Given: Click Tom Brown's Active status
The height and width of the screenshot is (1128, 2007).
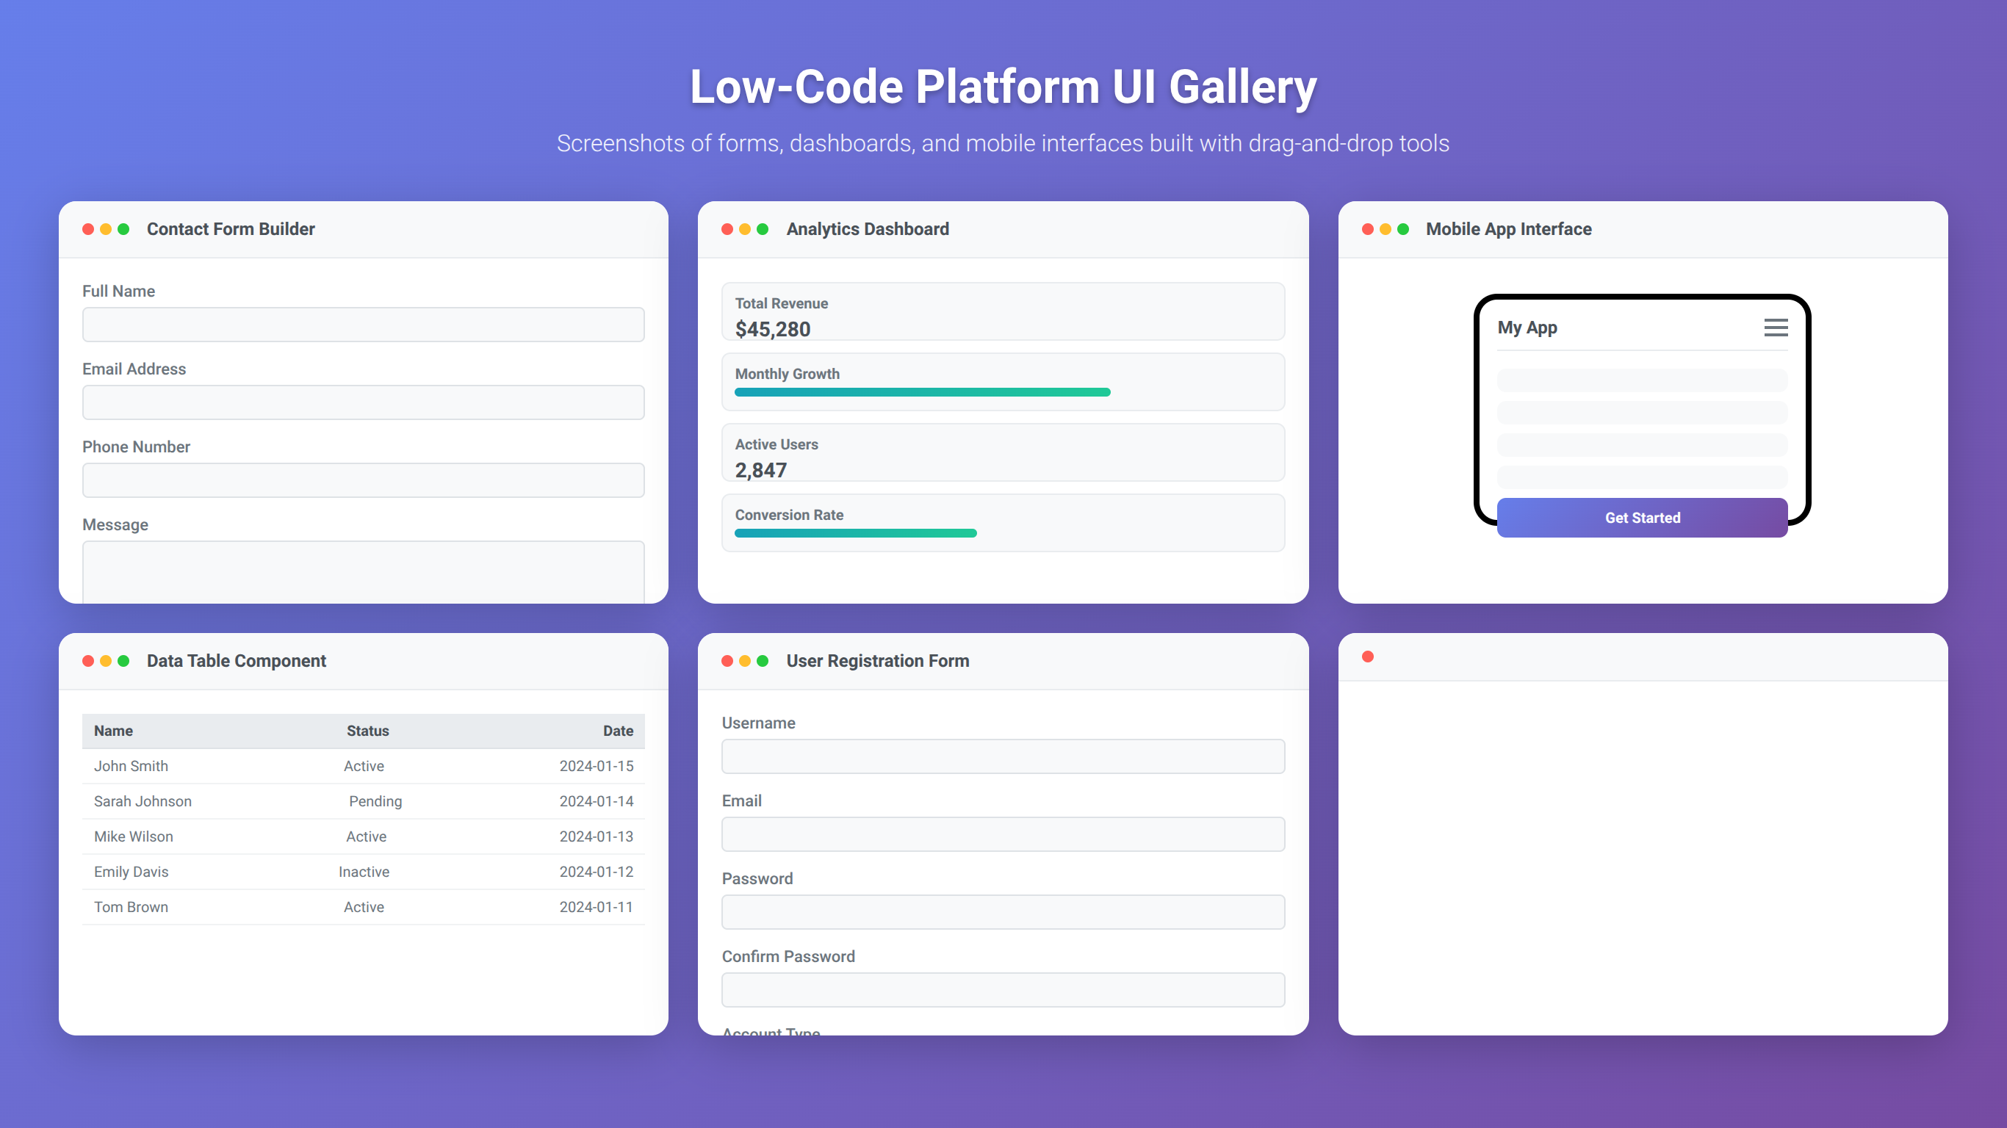Looking at the screenshot, I should (x=364, y=907).
